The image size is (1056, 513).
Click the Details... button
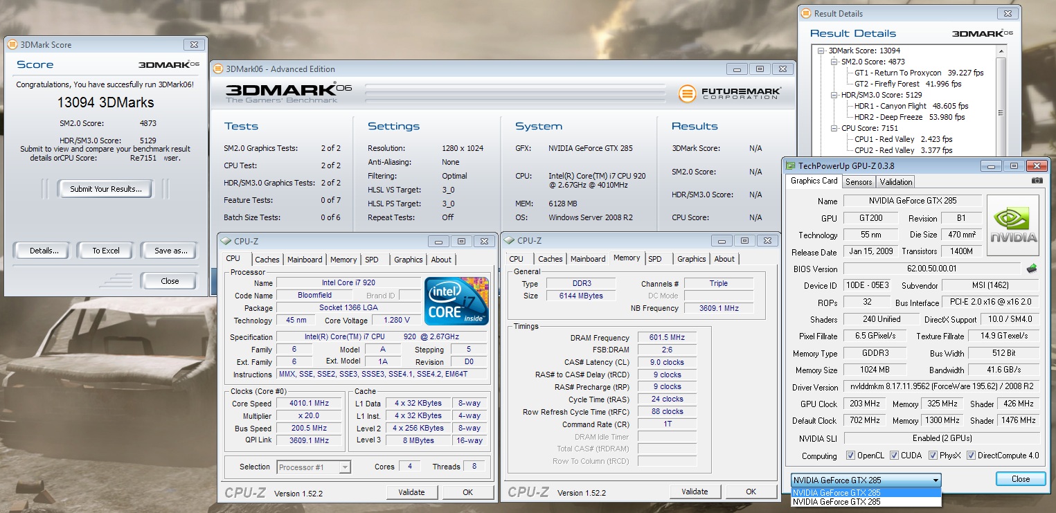pyautogui.click(x=44, y=251)
